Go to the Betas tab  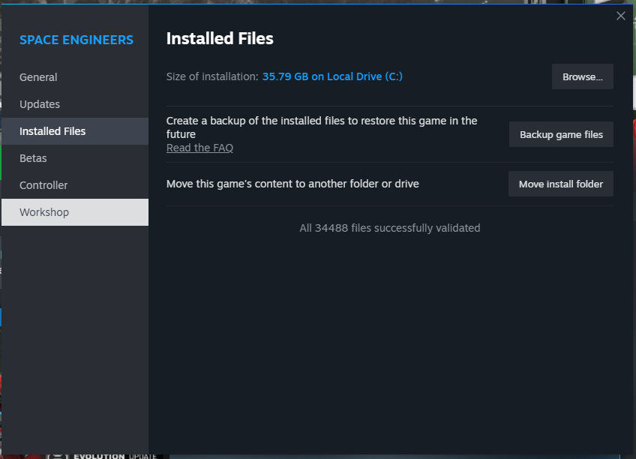pyautogui.click(x=33, y=158)
